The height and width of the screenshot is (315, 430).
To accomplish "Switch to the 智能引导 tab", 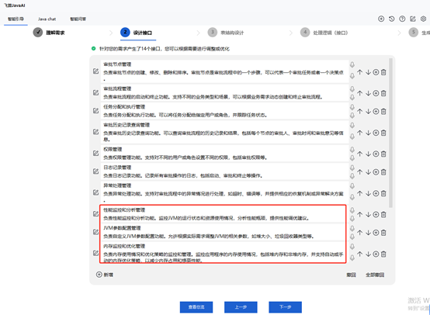I will point(16,19).
